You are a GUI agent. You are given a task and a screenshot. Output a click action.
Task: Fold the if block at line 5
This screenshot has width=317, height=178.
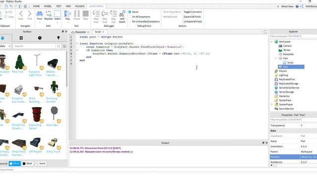pyautogui.click(x=77, y=50)
